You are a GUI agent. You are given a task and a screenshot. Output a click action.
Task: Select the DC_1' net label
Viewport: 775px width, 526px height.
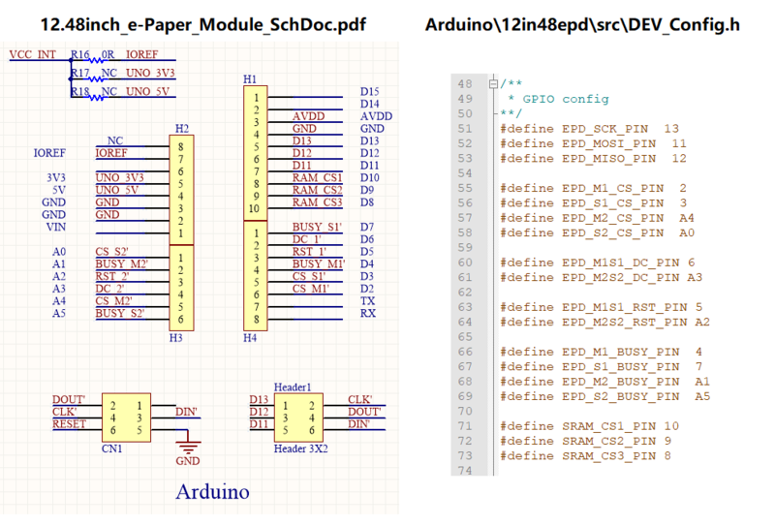[307, 239]
